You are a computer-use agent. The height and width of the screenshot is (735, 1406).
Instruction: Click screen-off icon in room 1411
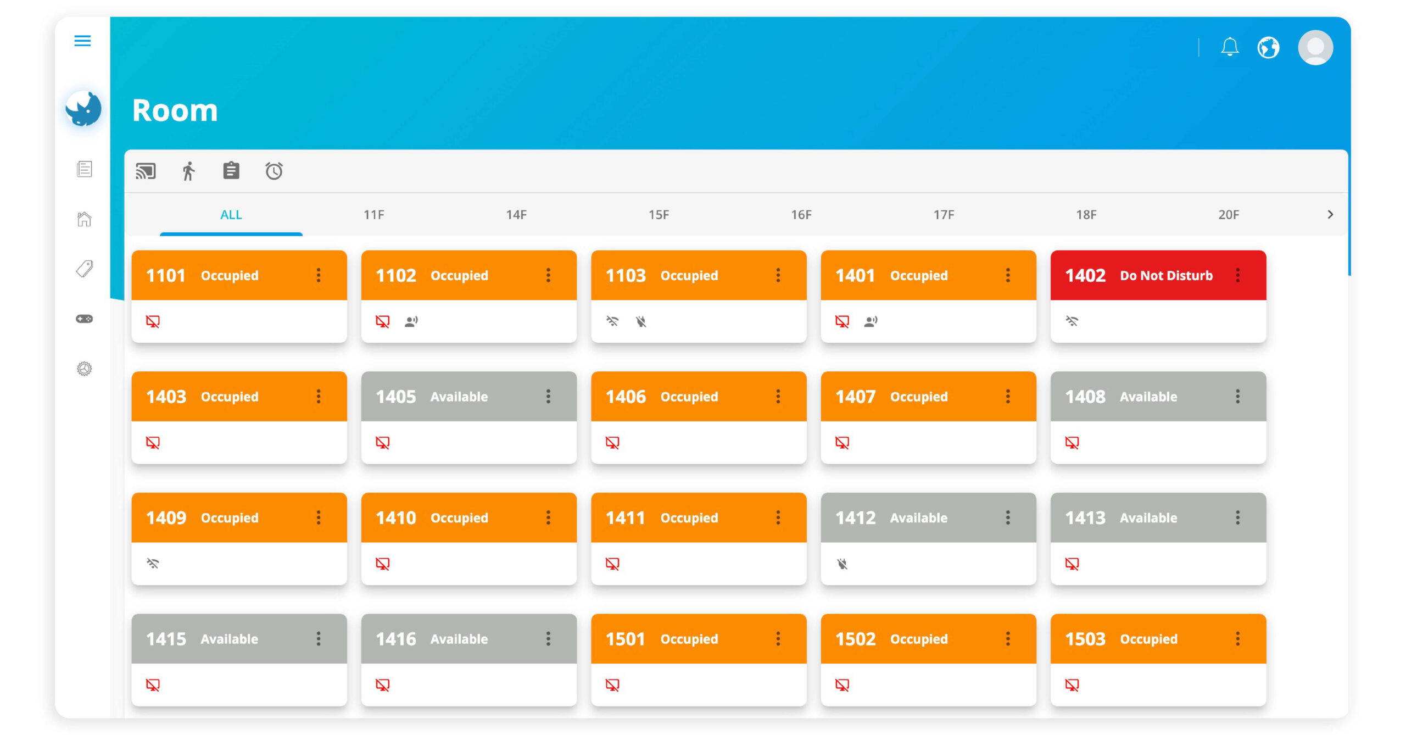point(612,564)
